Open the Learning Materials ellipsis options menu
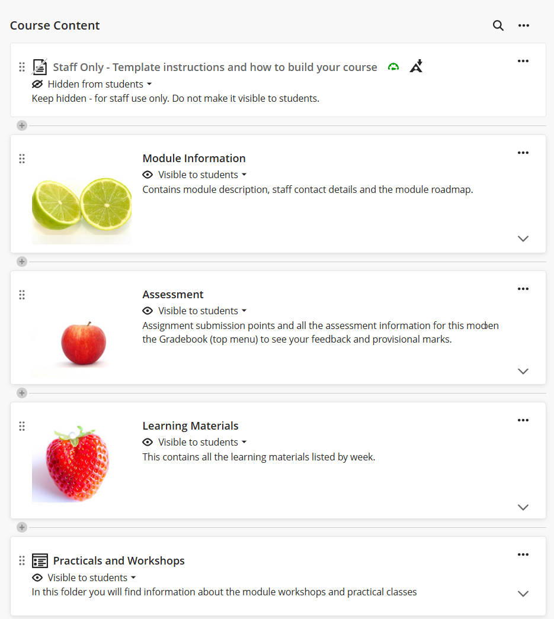 523,420
